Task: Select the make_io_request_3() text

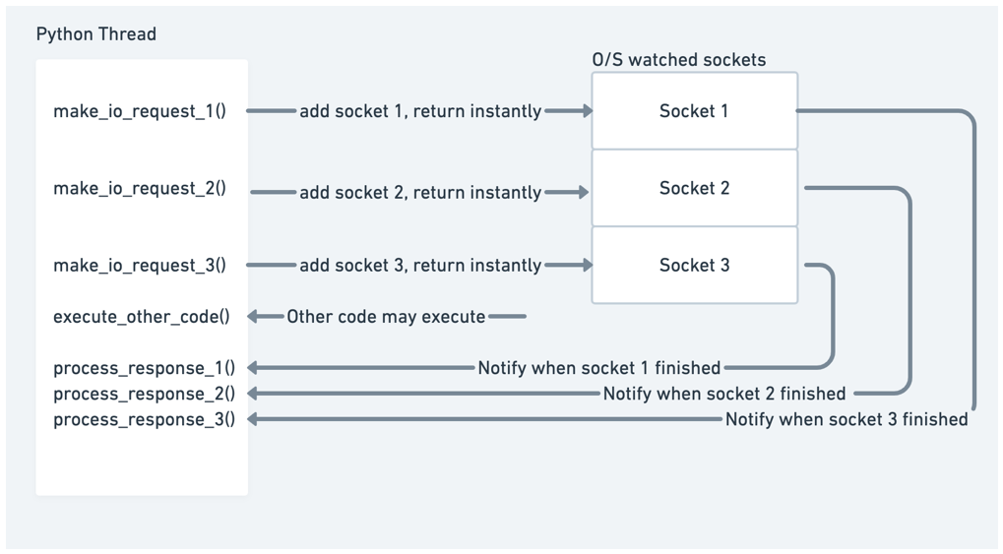Action: (x=140, y=265)
